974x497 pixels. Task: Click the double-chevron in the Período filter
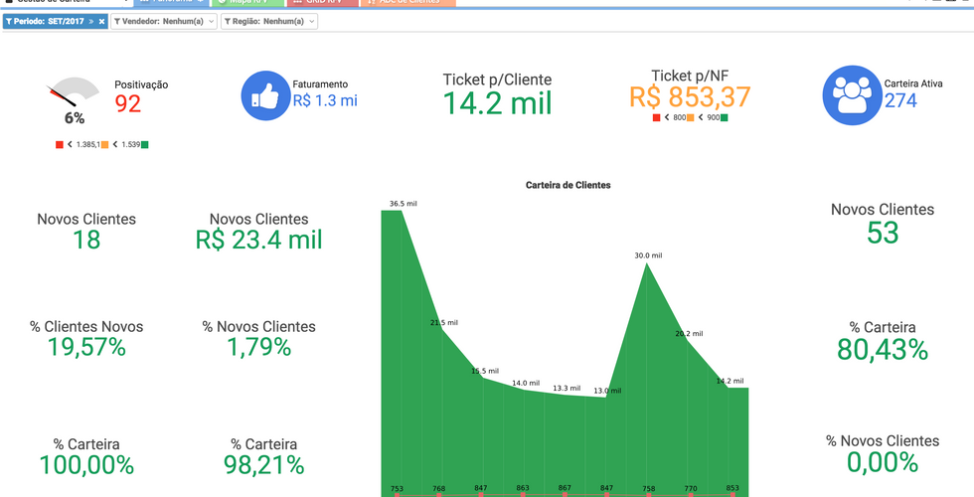pos(91,21)
